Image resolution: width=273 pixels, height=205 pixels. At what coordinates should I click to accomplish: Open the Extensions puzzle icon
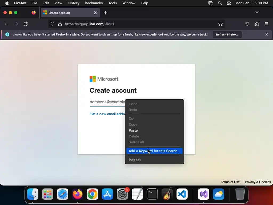tap(257, 24)
